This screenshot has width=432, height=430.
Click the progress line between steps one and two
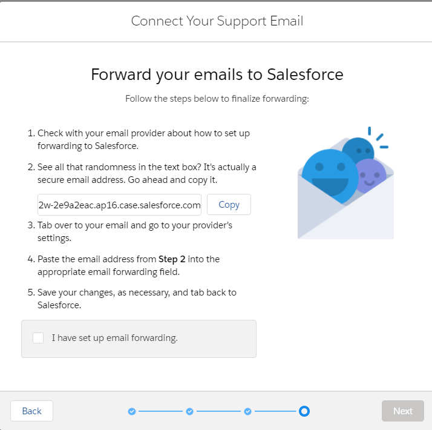[x=160, y=412]
